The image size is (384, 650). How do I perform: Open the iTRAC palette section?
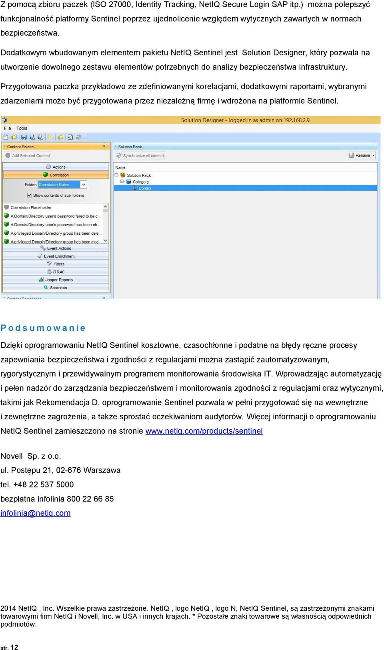point(56,272)
